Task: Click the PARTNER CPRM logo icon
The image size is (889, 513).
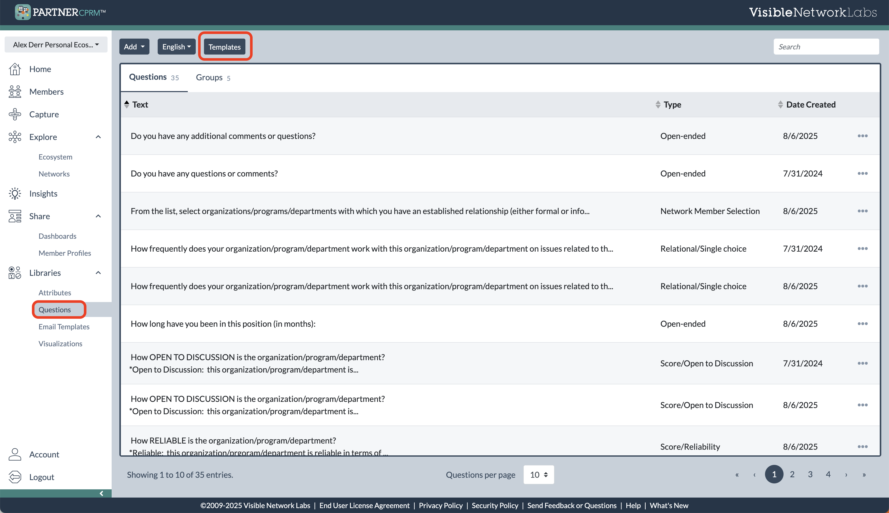Action: pos(23,12)
